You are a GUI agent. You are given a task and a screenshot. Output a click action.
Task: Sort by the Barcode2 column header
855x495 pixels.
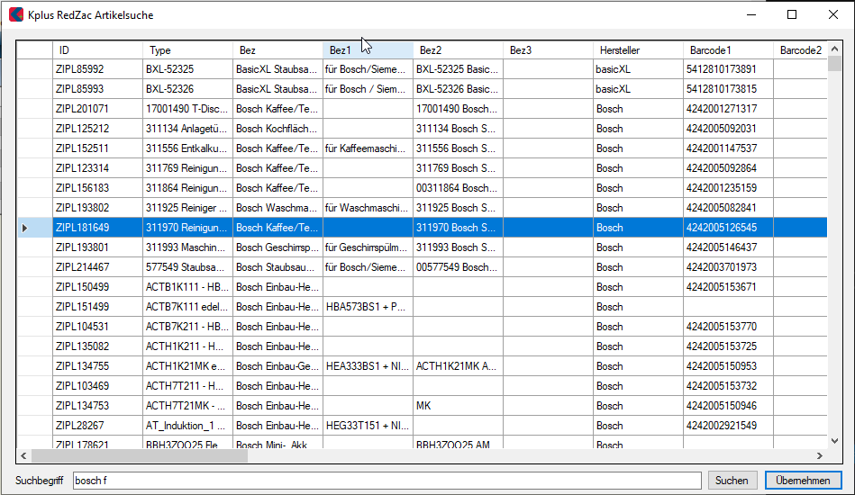click(800, 50)
